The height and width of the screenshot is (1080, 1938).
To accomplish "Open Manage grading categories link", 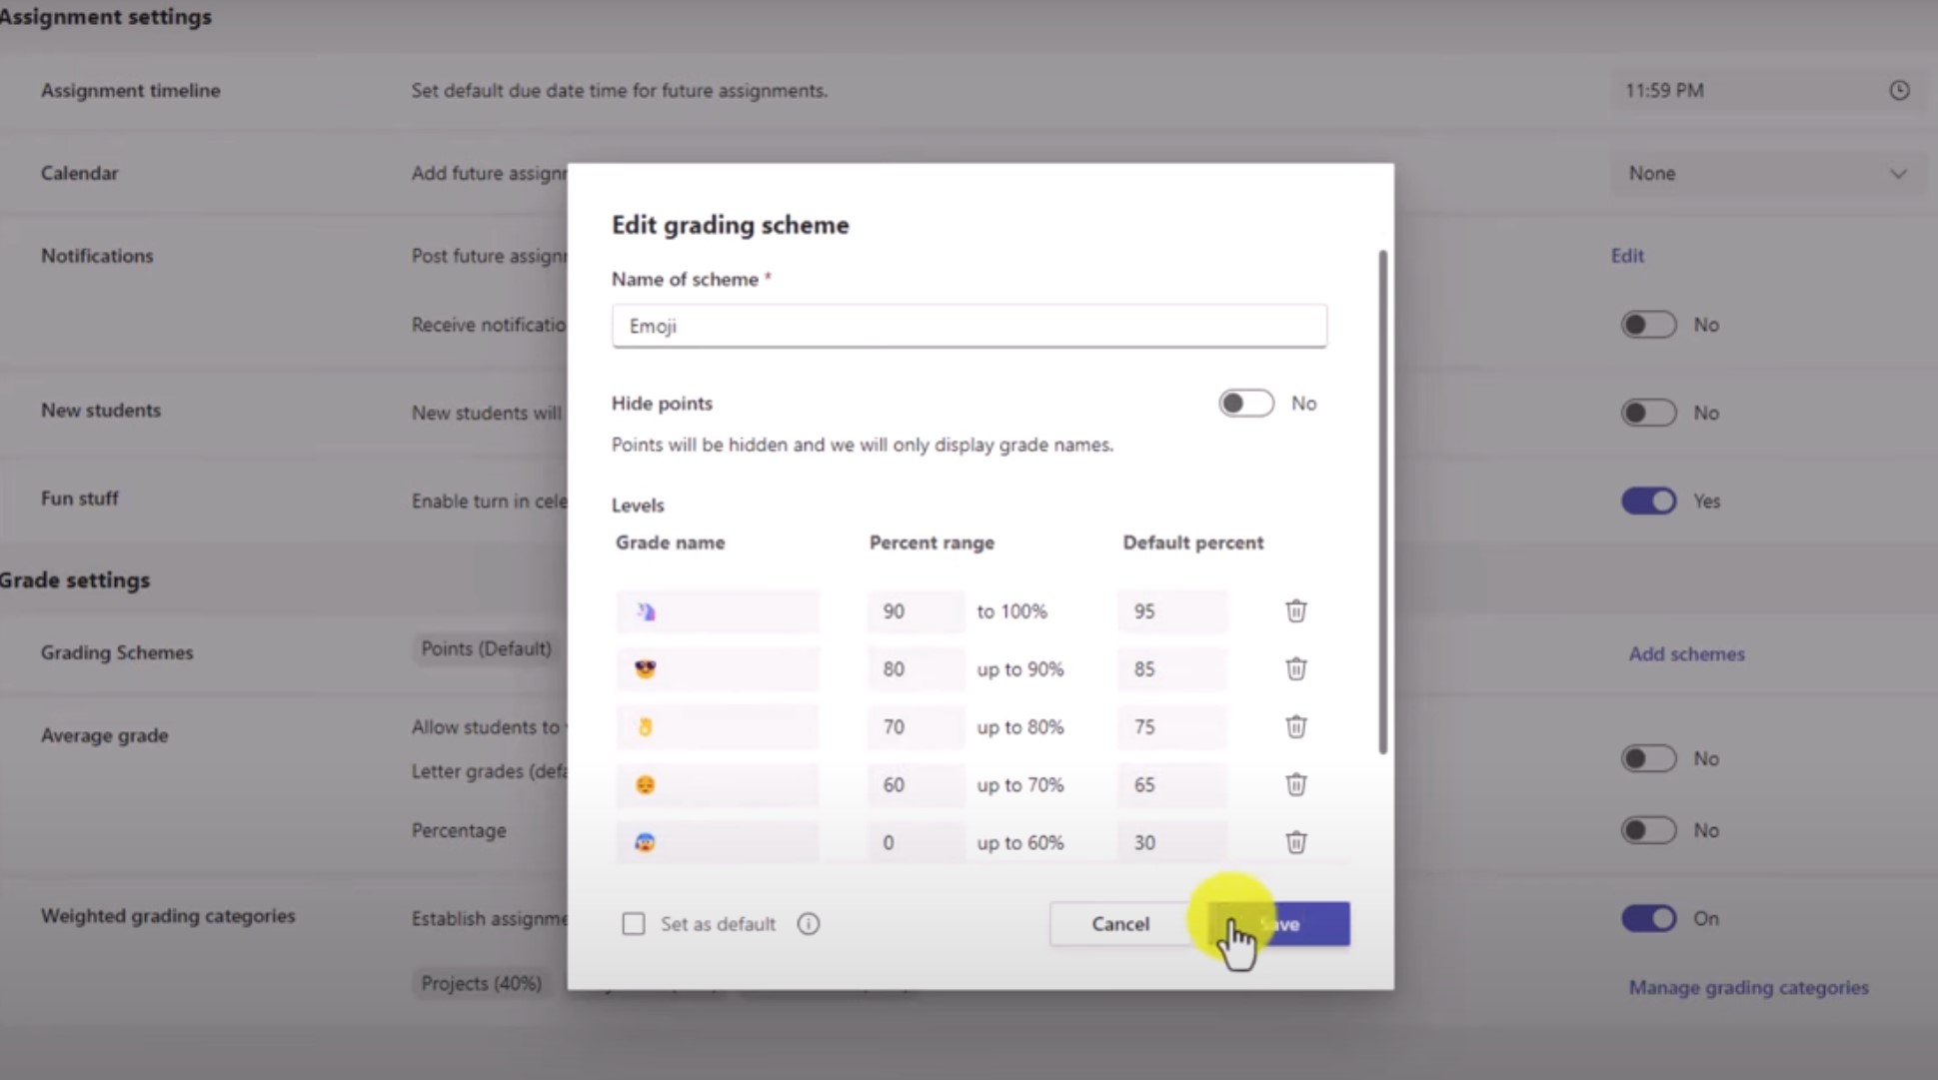I will pyautogui.click(x=1748, y=987).
